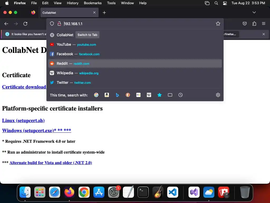
Task: Open the Firefox application menu
Action: point(264,24)
